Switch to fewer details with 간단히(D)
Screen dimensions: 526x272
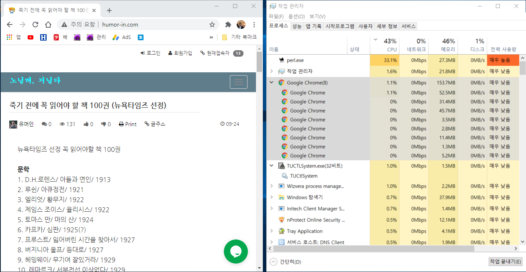pyautogui.click(x=285, y=262)
